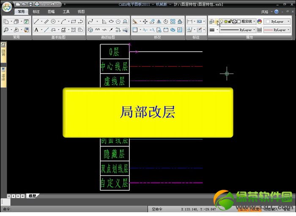Select the Hatch fill tool
The height and width of the screenshot is (216, 296).
coord(74,30)
